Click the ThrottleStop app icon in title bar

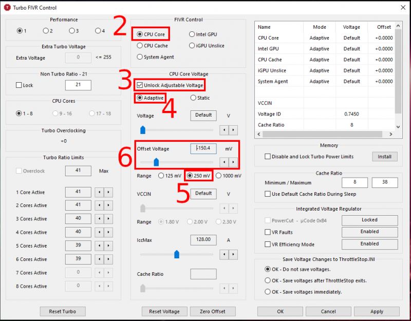click(x=7, y=8)
